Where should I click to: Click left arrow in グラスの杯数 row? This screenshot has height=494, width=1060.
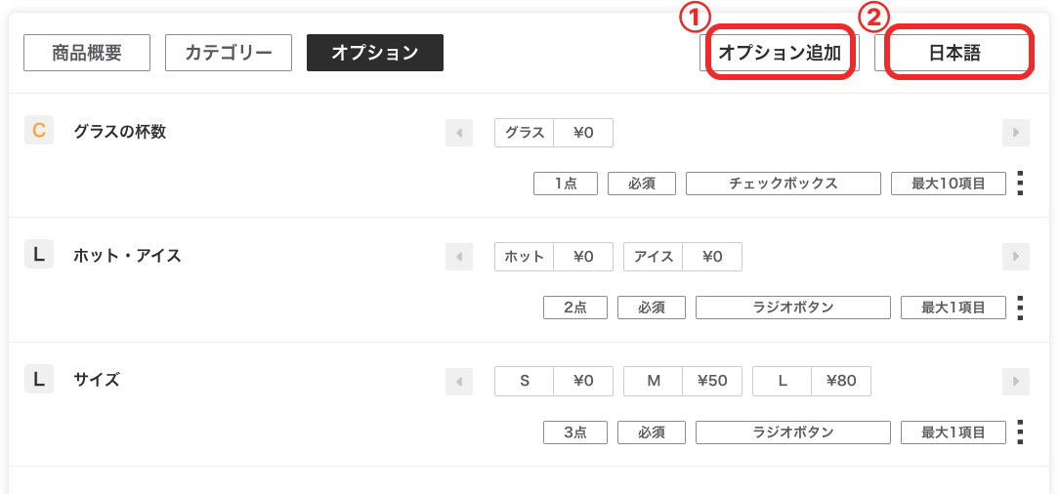459,133
